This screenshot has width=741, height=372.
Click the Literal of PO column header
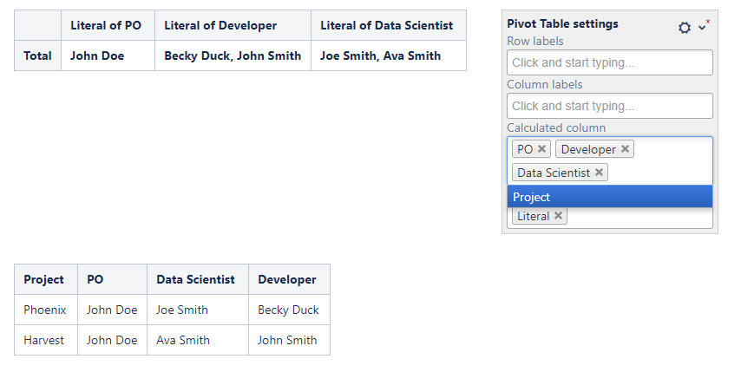[x=106, y=25]
